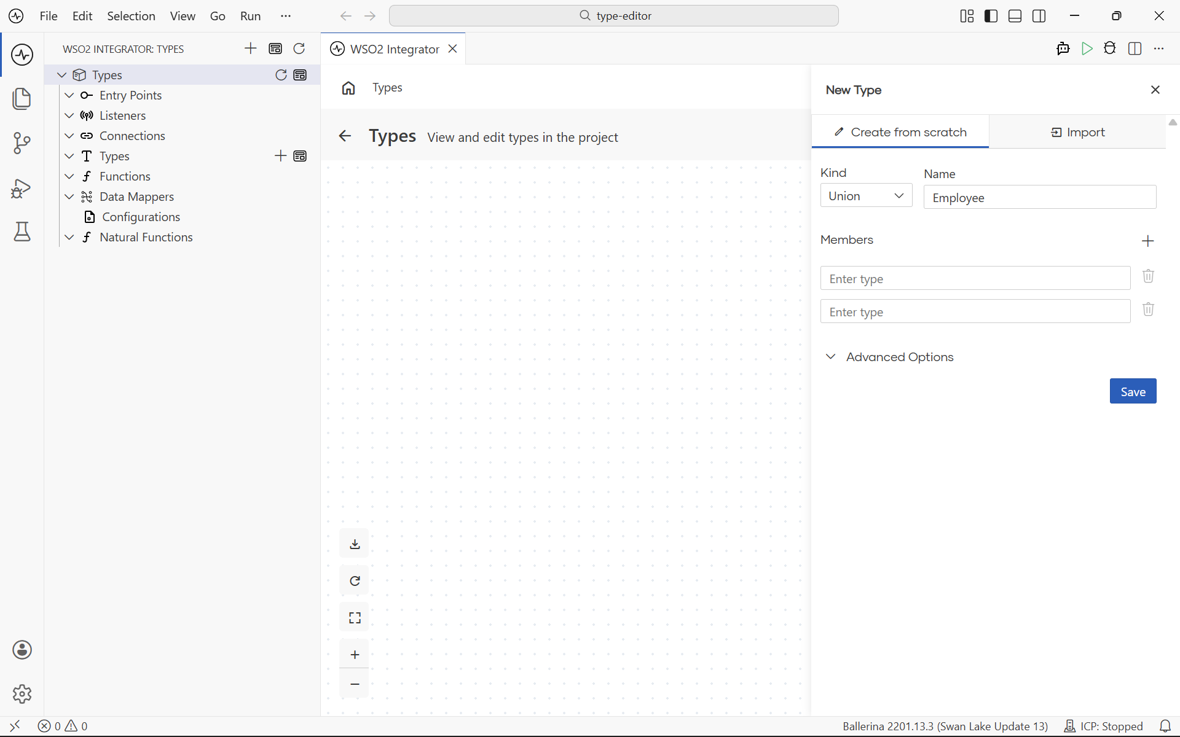Toggle the bottom panel layout
Screen dimensions: 1180x737
tap(1015, 16)
